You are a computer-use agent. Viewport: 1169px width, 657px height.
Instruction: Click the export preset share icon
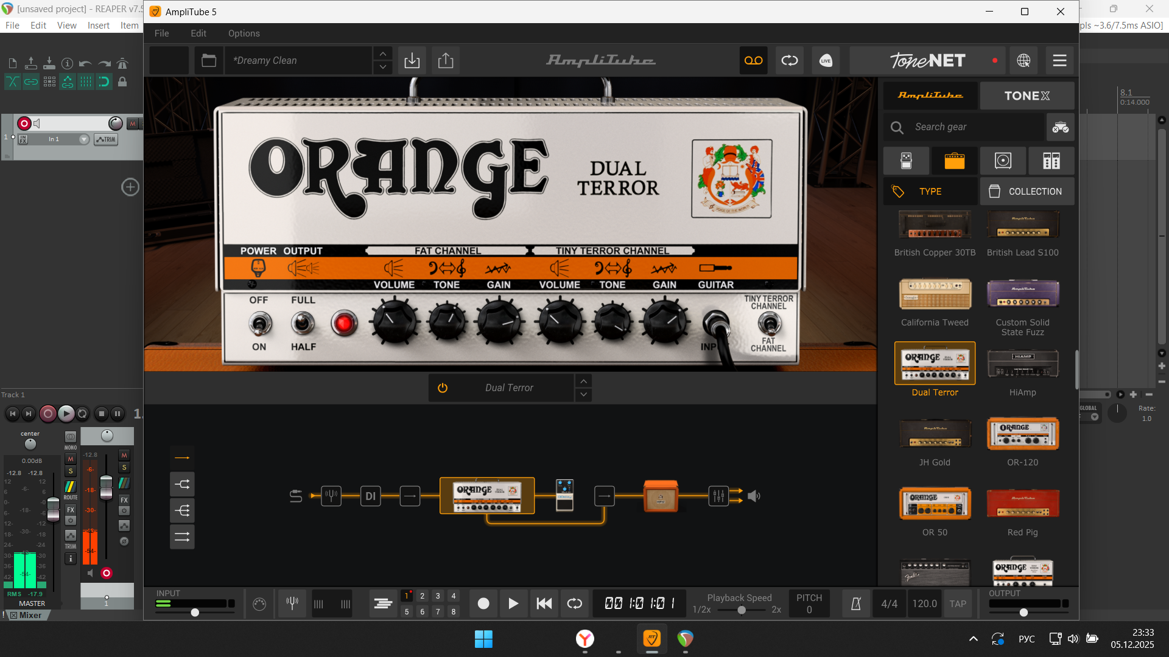click(446, 60)
